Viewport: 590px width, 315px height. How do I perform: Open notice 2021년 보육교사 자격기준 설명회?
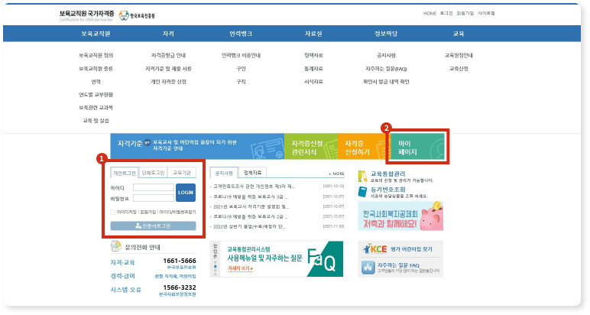251,206
